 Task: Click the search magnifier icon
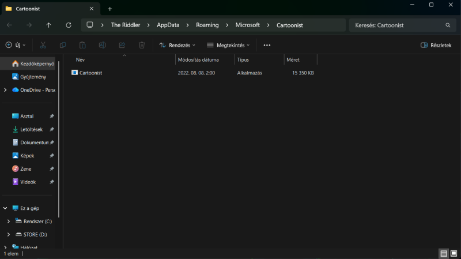pyautogui.click(x=448, y=25)
